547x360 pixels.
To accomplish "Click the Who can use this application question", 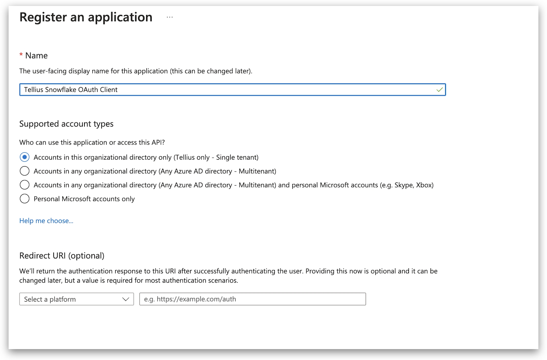I will [x=92, y=142].
